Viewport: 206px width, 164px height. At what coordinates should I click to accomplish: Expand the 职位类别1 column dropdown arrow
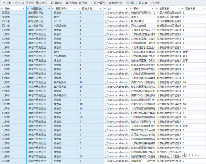coord(75,8)
